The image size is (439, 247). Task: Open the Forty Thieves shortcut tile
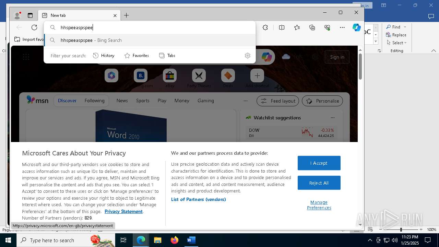tap(199, 76)
